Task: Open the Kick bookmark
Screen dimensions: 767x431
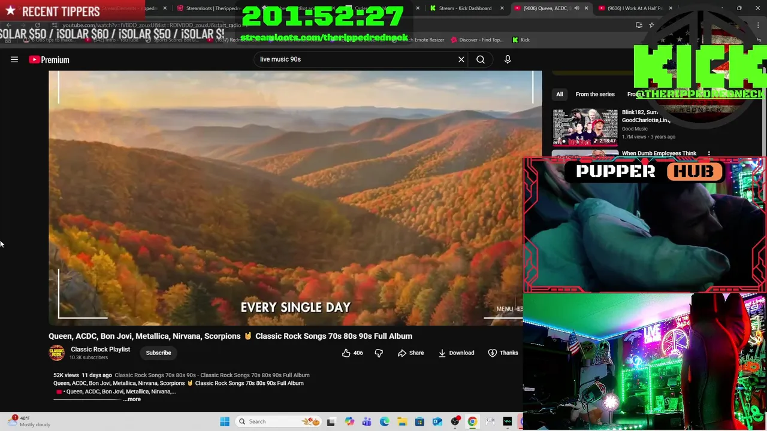Action: [x=521, y=40]
